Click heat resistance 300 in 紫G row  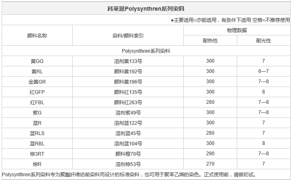tap(210, 112)
